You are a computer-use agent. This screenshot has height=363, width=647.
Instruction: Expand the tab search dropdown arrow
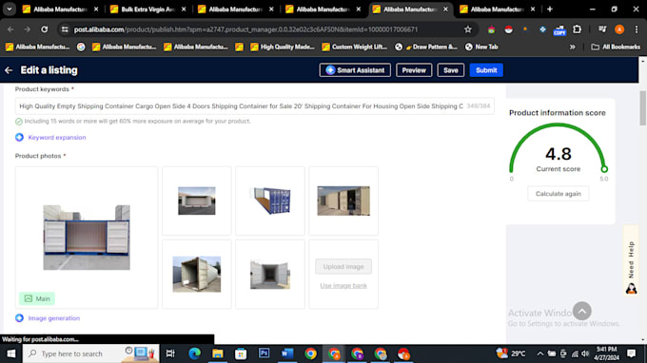click(x=10, y=10)
